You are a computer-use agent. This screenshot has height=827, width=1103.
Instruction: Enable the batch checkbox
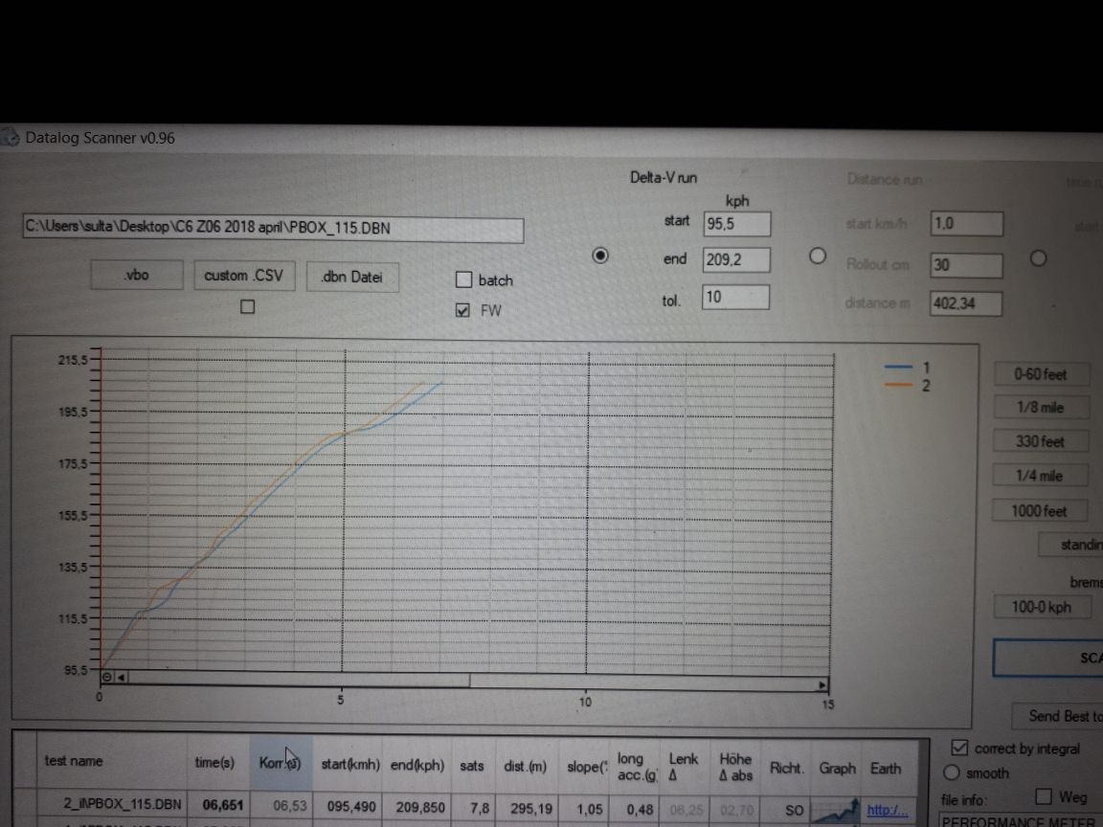[x=463, y=279]
